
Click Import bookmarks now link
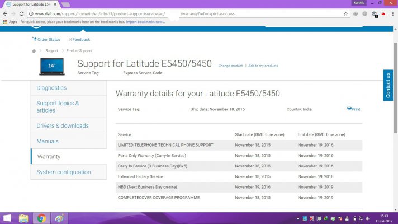tap(145, 22)
